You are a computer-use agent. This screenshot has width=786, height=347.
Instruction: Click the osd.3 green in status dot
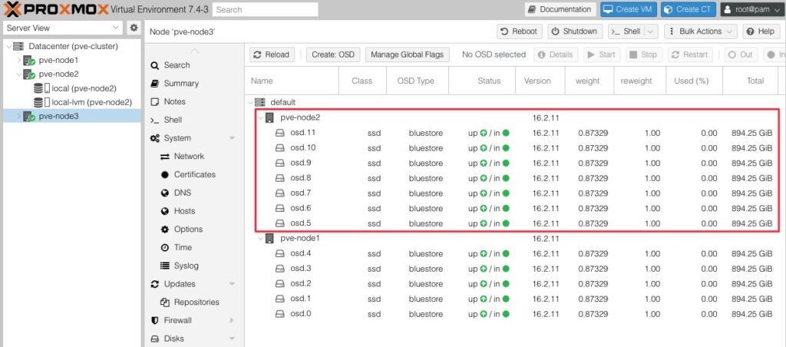point(506,269)
